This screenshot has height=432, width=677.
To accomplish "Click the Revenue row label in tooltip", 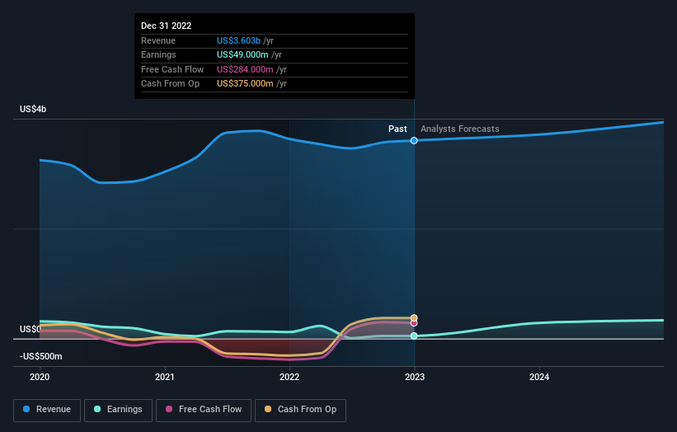I will [158, 40].
